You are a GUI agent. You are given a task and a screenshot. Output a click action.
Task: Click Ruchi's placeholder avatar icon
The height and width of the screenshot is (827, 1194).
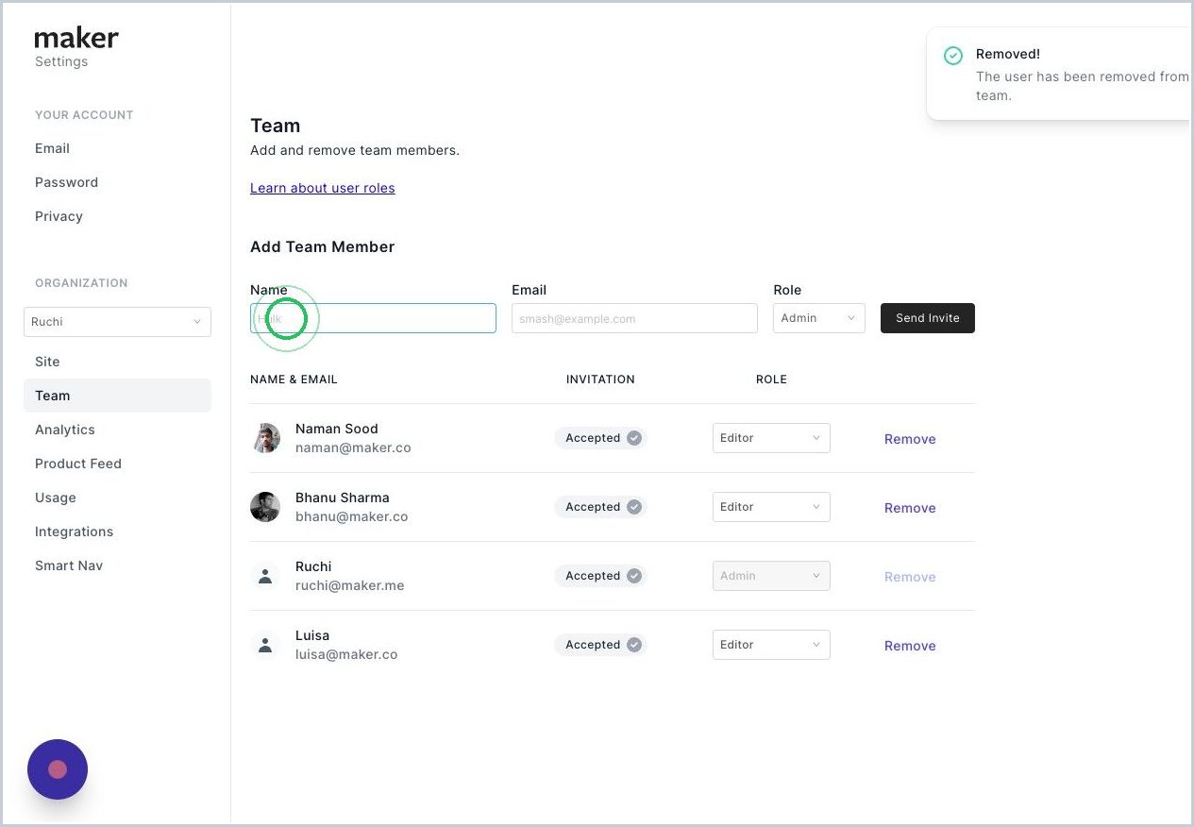click(265, 576)
